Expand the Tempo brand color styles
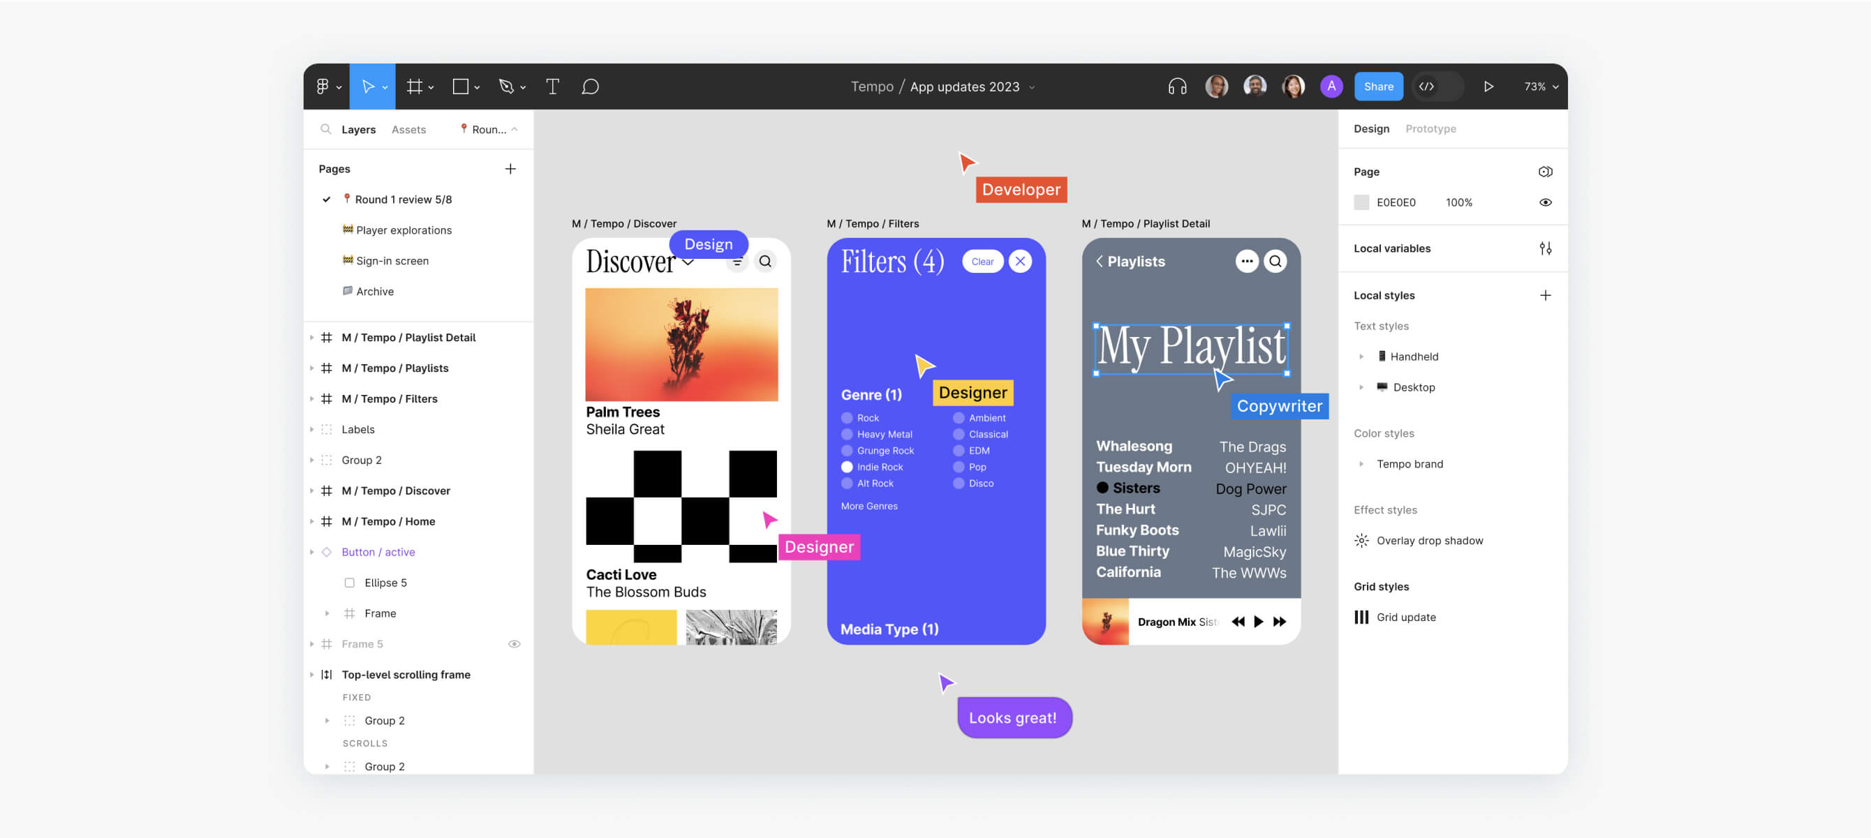The width and height of the screenshot is (1871, 838). point(1361,464)
